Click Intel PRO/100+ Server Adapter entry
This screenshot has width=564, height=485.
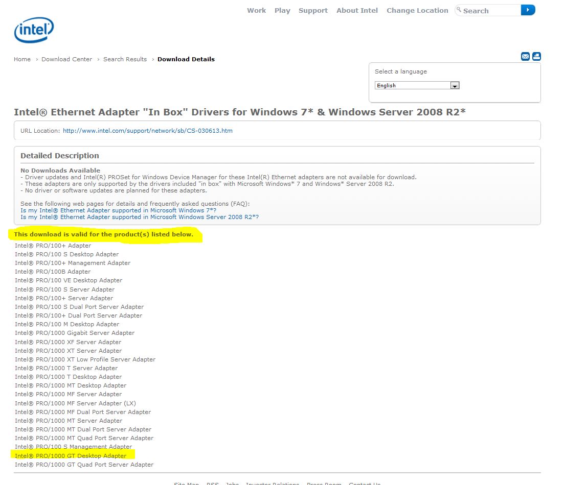pos(64,298)
